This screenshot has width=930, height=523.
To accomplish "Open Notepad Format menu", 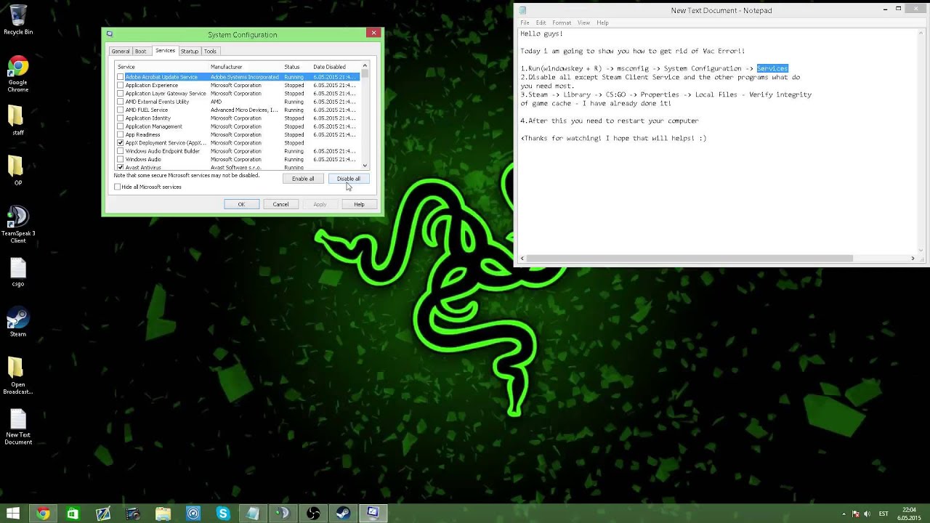I will coord(562,23).
